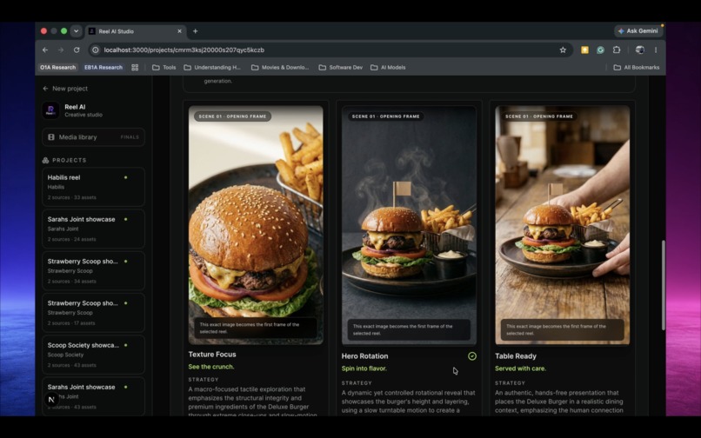The height and width of the screenshot is (438, 701).
Task: Open the O1A Research bookmark
Action: [58, 68]
